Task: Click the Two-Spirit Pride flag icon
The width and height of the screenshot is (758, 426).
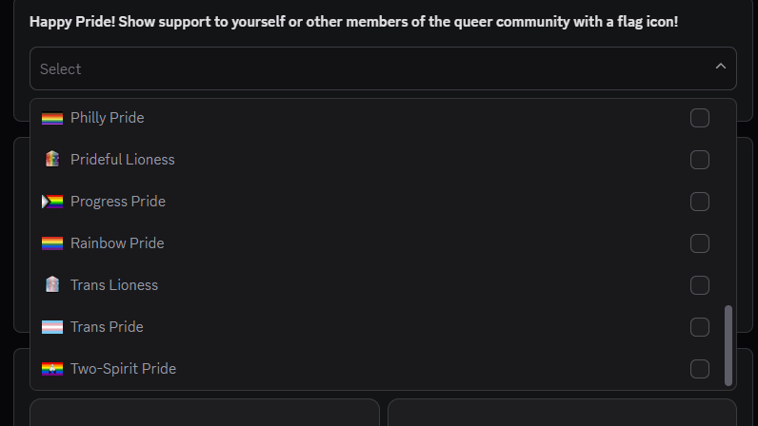Action: (x=52, y=369)
